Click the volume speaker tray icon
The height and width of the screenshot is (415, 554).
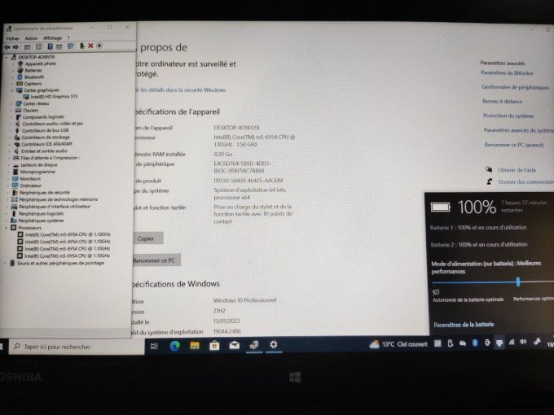click(523, 342)
